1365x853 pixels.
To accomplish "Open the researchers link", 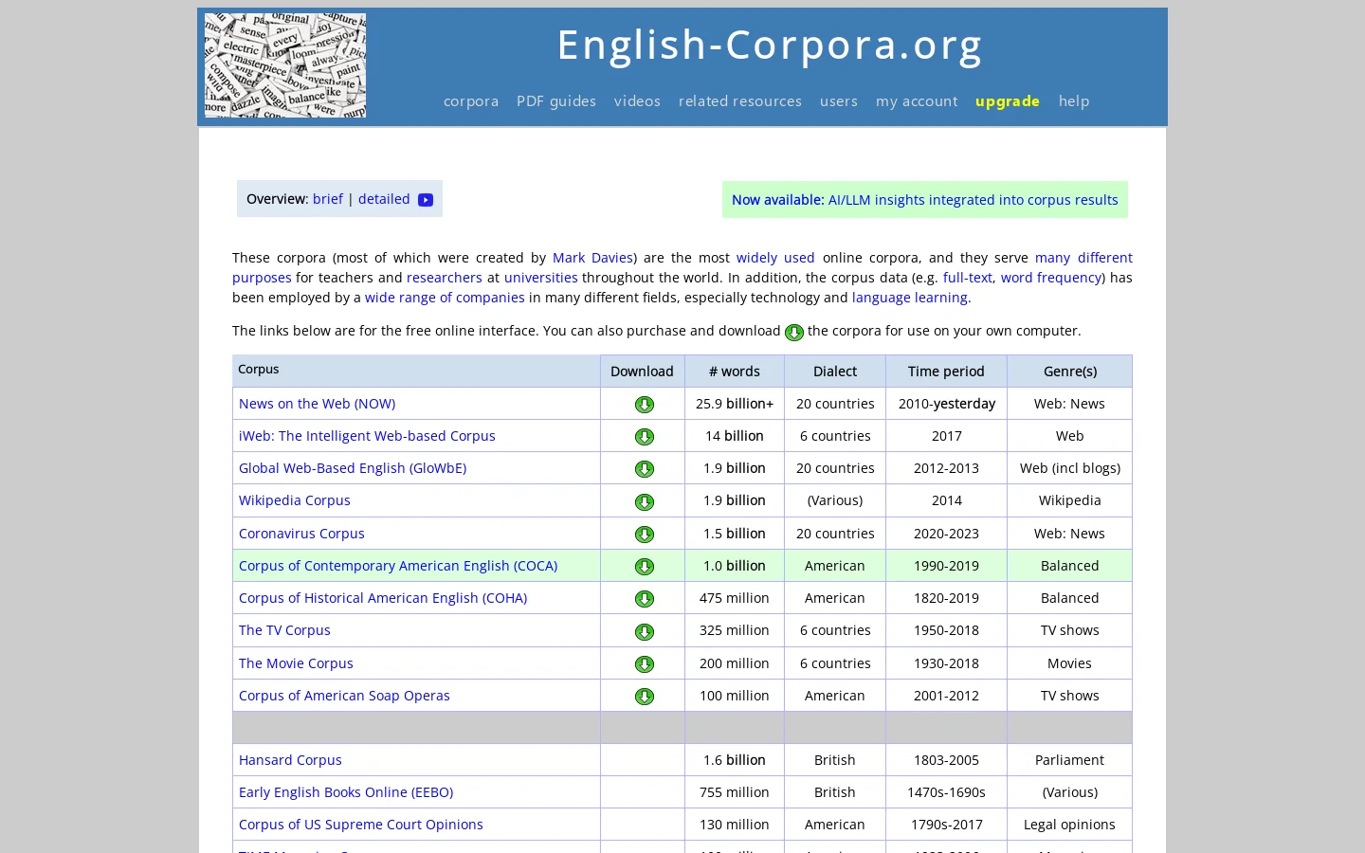I will (445, 278).
